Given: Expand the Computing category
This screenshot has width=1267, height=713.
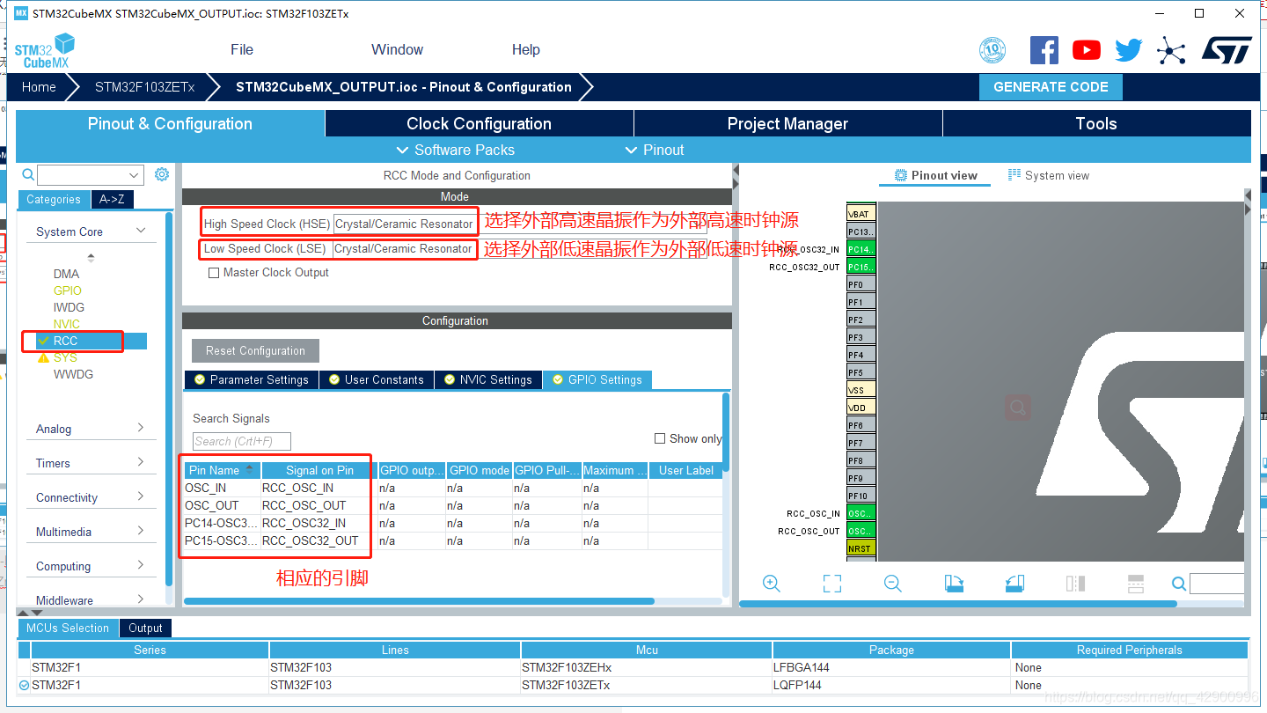Looking at the screenshot, I should [141, 565].
